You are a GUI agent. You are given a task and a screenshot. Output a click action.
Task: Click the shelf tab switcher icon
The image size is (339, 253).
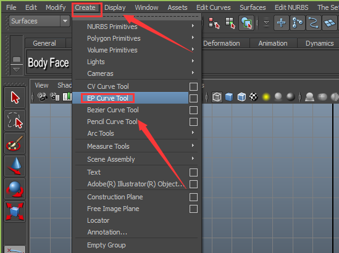coord(17,59)
